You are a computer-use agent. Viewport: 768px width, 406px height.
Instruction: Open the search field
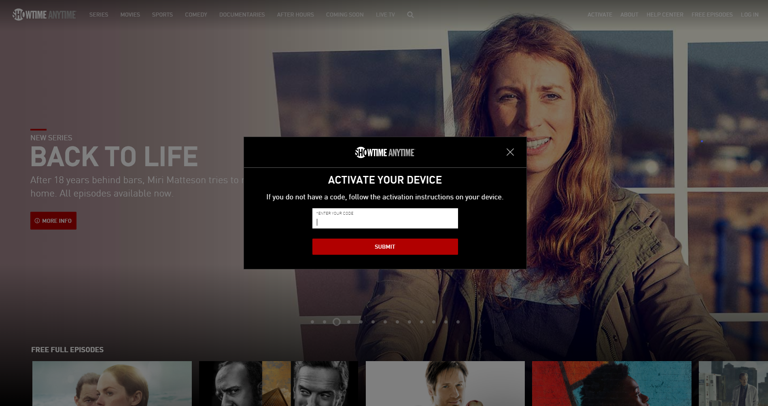410,15
